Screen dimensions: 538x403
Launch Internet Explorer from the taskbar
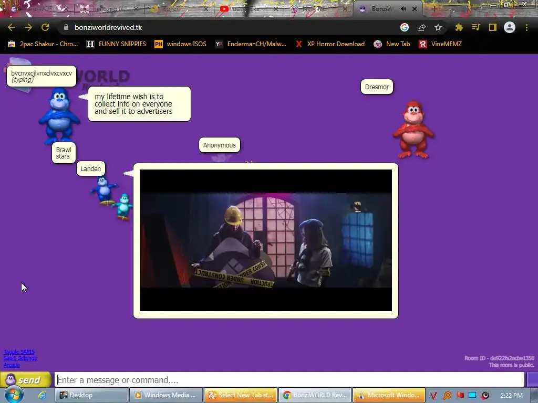42,395
